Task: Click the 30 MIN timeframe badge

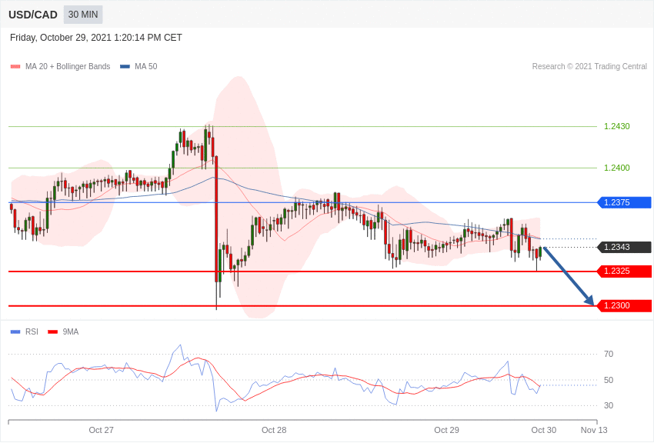Action: click(83, 15)
